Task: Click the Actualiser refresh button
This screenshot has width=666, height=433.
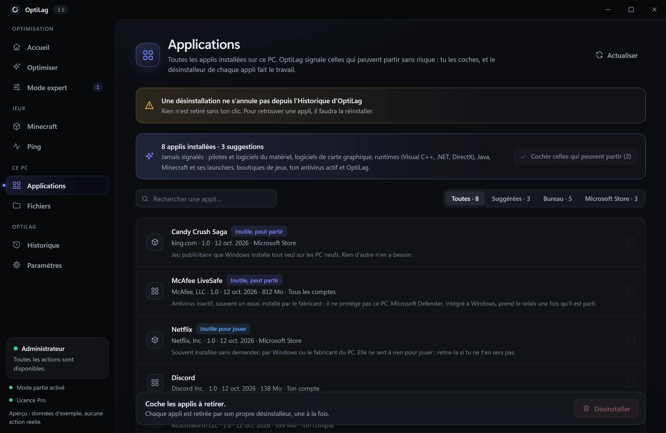Action: (x=617, y=55)
